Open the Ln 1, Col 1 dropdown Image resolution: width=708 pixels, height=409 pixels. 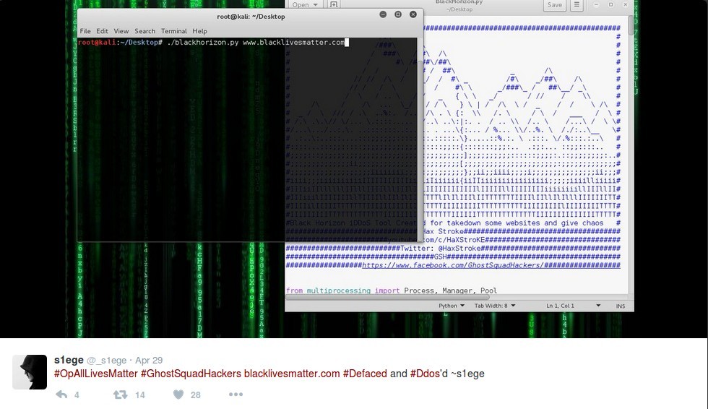574,306
